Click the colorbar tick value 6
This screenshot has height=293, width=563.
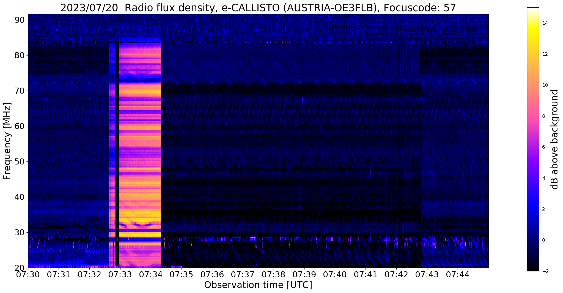pos(543,147)
